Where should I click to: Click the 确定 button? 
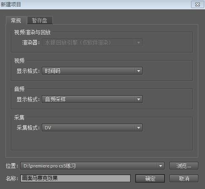click(150, 178)
